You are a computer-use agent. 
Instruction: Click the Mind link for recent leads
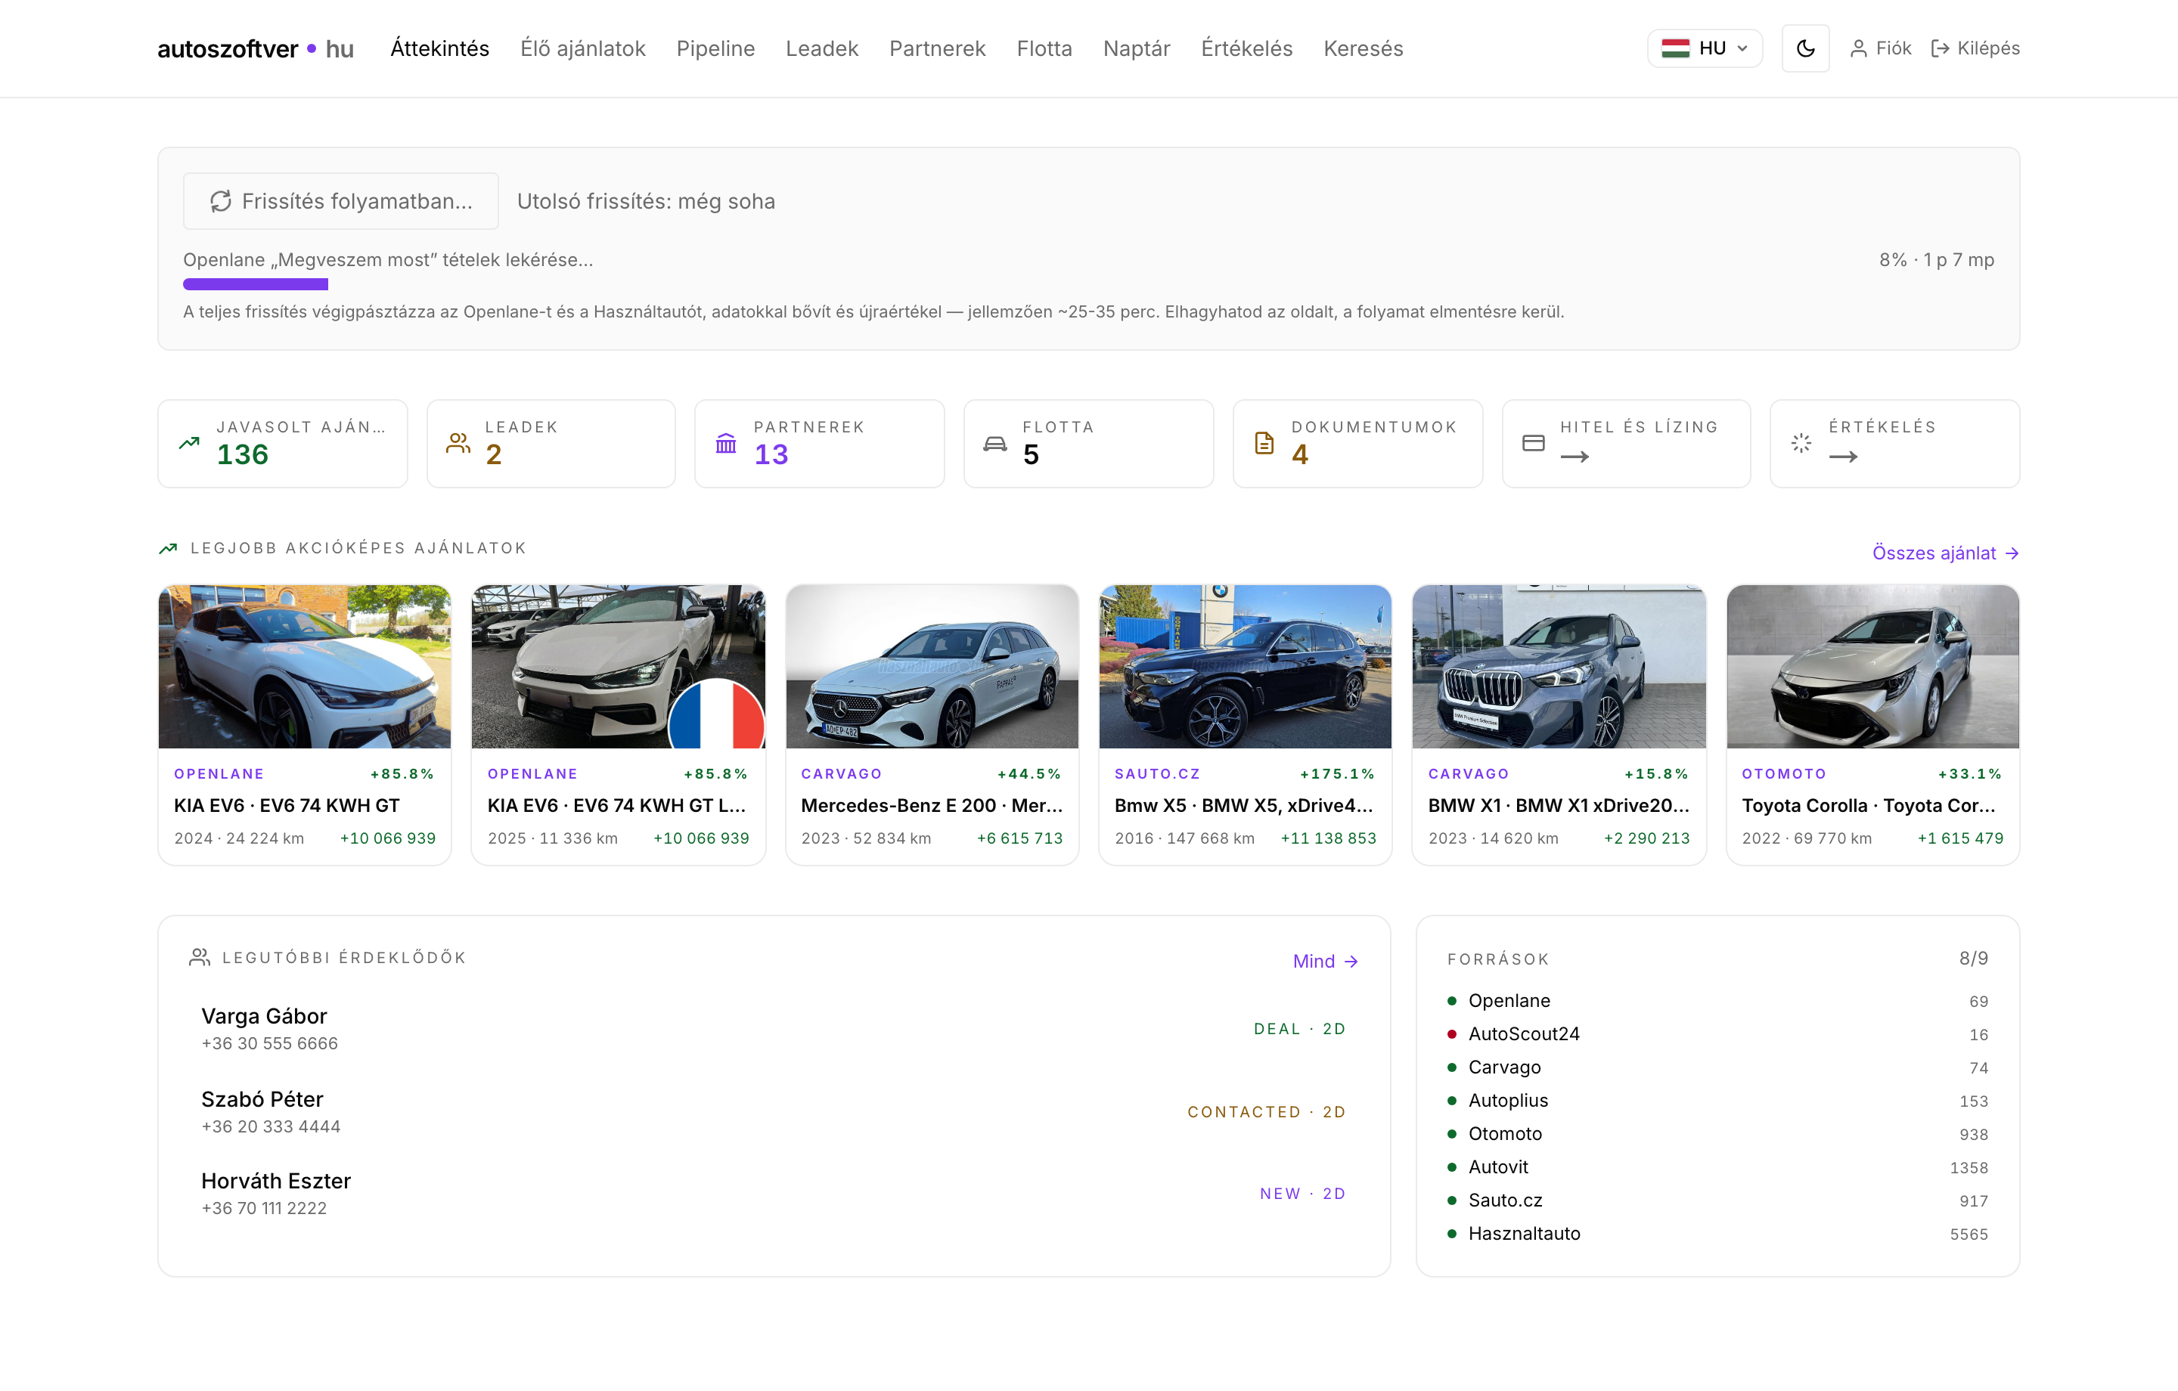point(1325,961)
